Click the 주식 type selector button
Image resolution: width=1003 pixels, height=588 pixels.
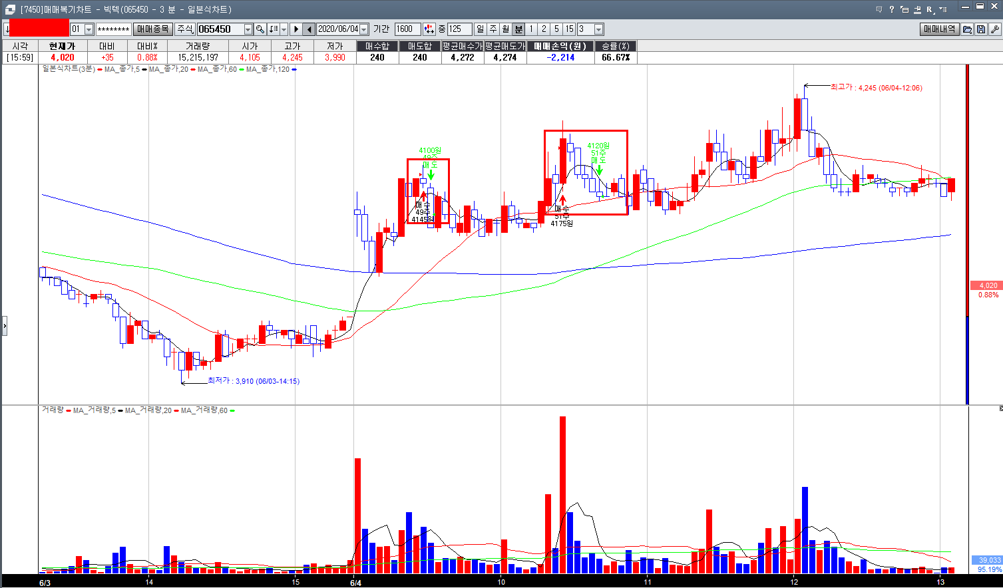coord(185,29)
